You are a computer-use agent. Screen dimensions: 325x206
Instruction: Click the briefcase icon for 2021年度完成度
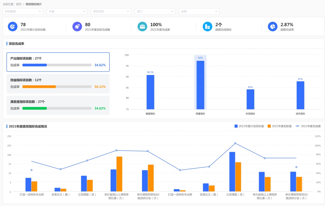point(142,26)
